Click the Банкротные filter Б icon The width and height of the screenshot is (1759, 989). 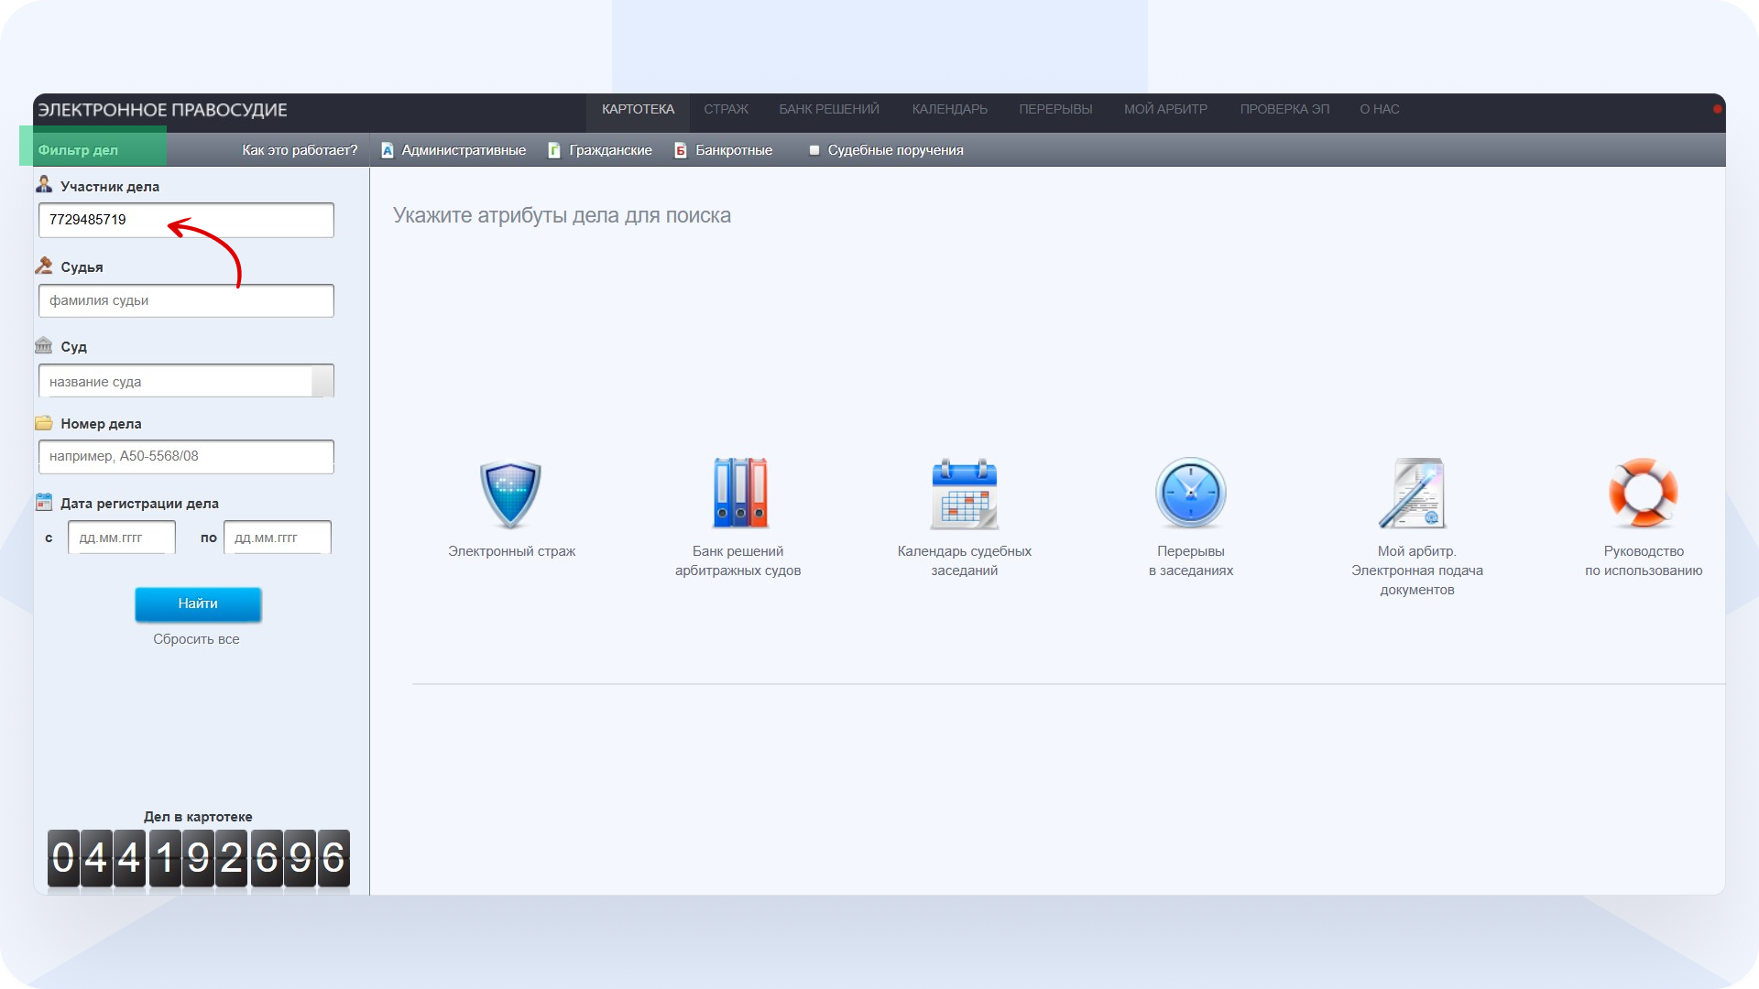(x=681, y=150)
